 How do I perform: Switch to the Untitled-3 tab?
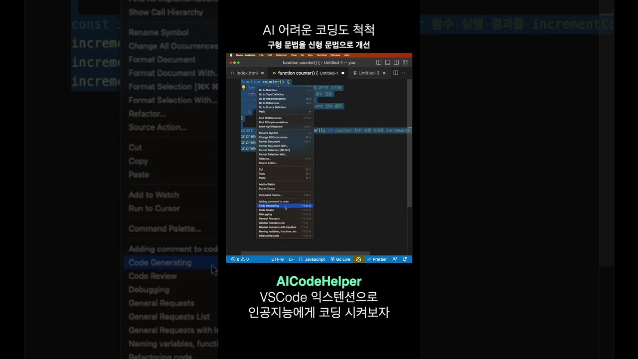point(369,73)
